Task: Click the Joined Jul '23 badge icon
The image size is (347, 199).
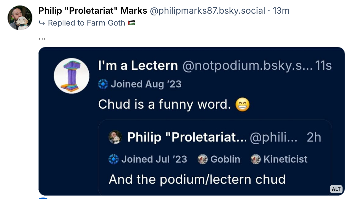Action: click(114, 159)
